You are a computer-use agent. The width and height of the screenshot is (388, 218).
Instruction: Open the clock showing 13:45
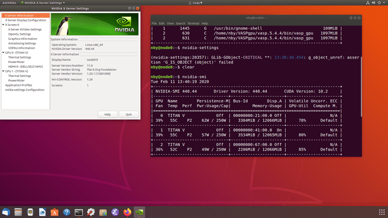click(x=196, y=3)
